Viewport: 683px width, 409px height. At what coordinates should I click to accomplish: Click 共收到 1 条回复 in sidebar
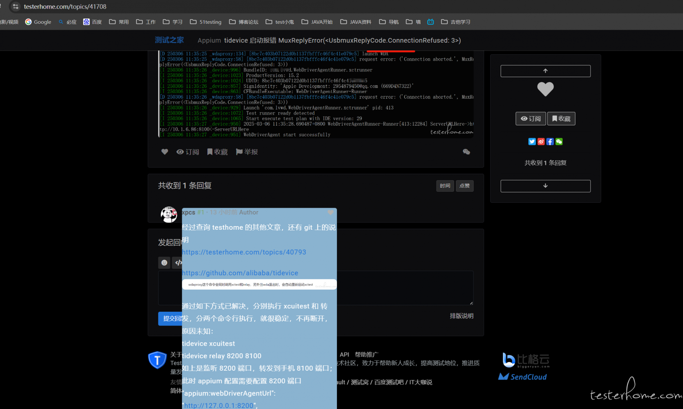tap(545, 163)
